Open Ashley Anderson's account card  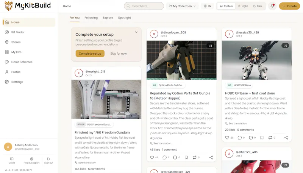pyautogui.click(x=29, y=147)
